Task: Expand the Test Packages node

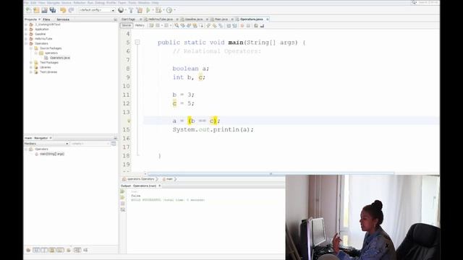Action: pos(31,63)
